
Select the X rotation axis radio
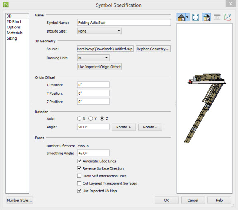79,119
